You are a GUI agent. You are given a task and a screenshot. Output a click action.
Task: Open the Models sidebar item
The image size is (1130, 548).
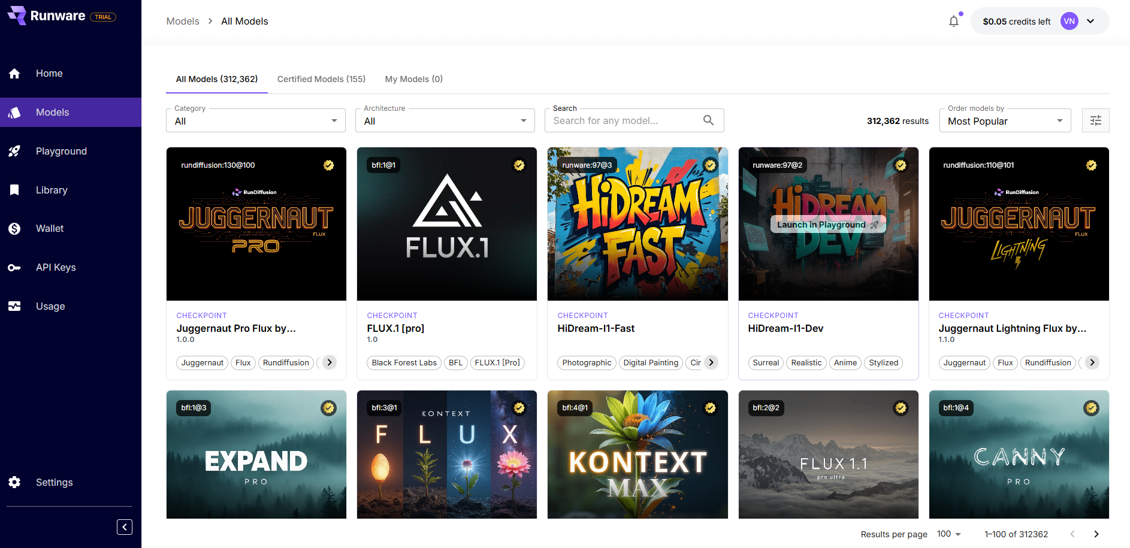coord(71,112)
